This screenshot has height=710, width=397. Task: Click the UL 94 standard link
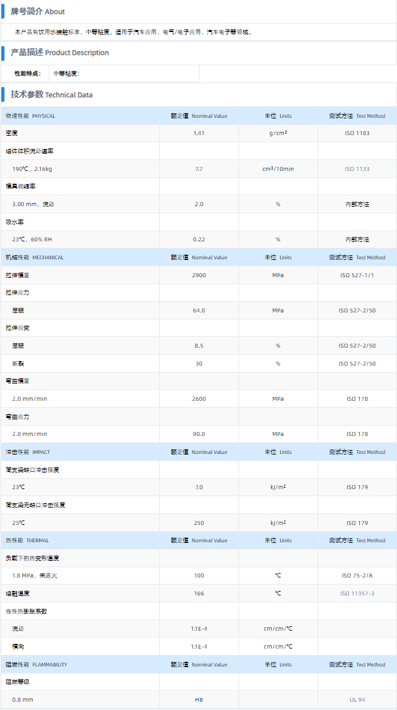pyautogui.click(x=357, y=700)
